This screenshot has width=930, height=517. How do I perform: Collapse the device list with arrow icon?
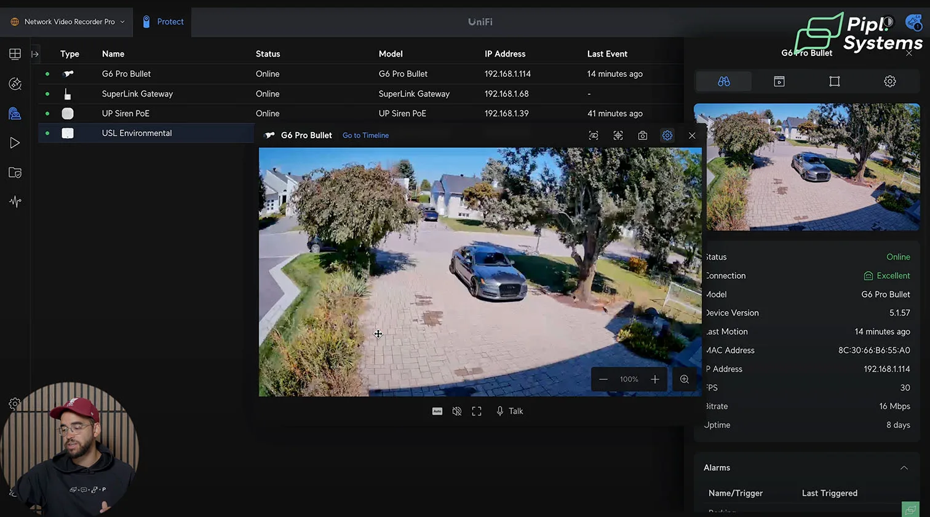click(x=35, y=54)
